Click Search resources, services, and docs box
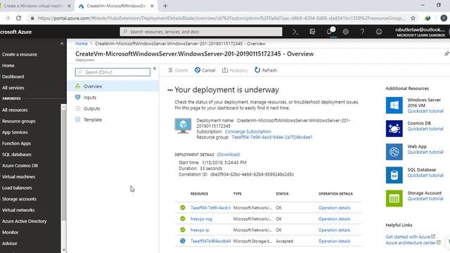Image resolution: width=450 pixels, height=253 pixels. pos(201,32)
